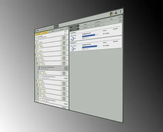Switch to the Logs tab

click(x=111, y=19)
